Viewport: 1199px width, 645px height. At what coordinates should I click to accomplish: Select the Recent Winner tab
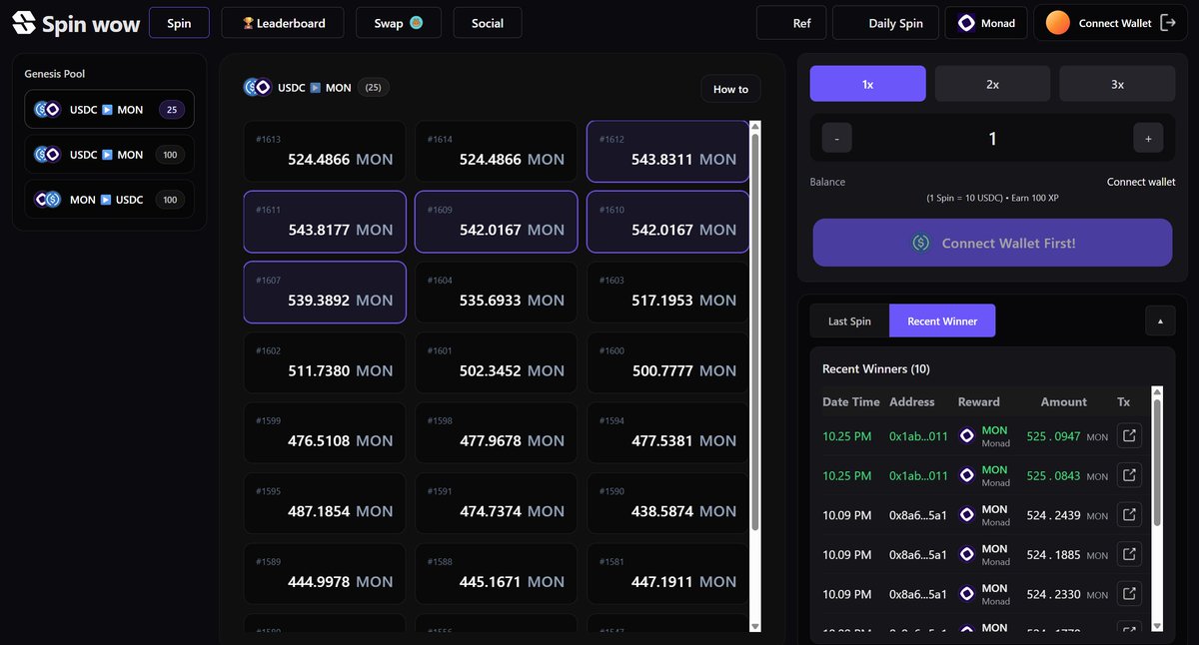coord(942,321)
